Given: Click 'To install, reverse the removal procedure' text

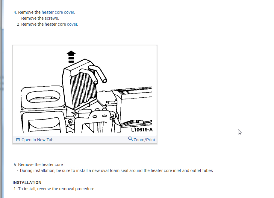Looking at the screenshot, I should click(x=57, y=189).
